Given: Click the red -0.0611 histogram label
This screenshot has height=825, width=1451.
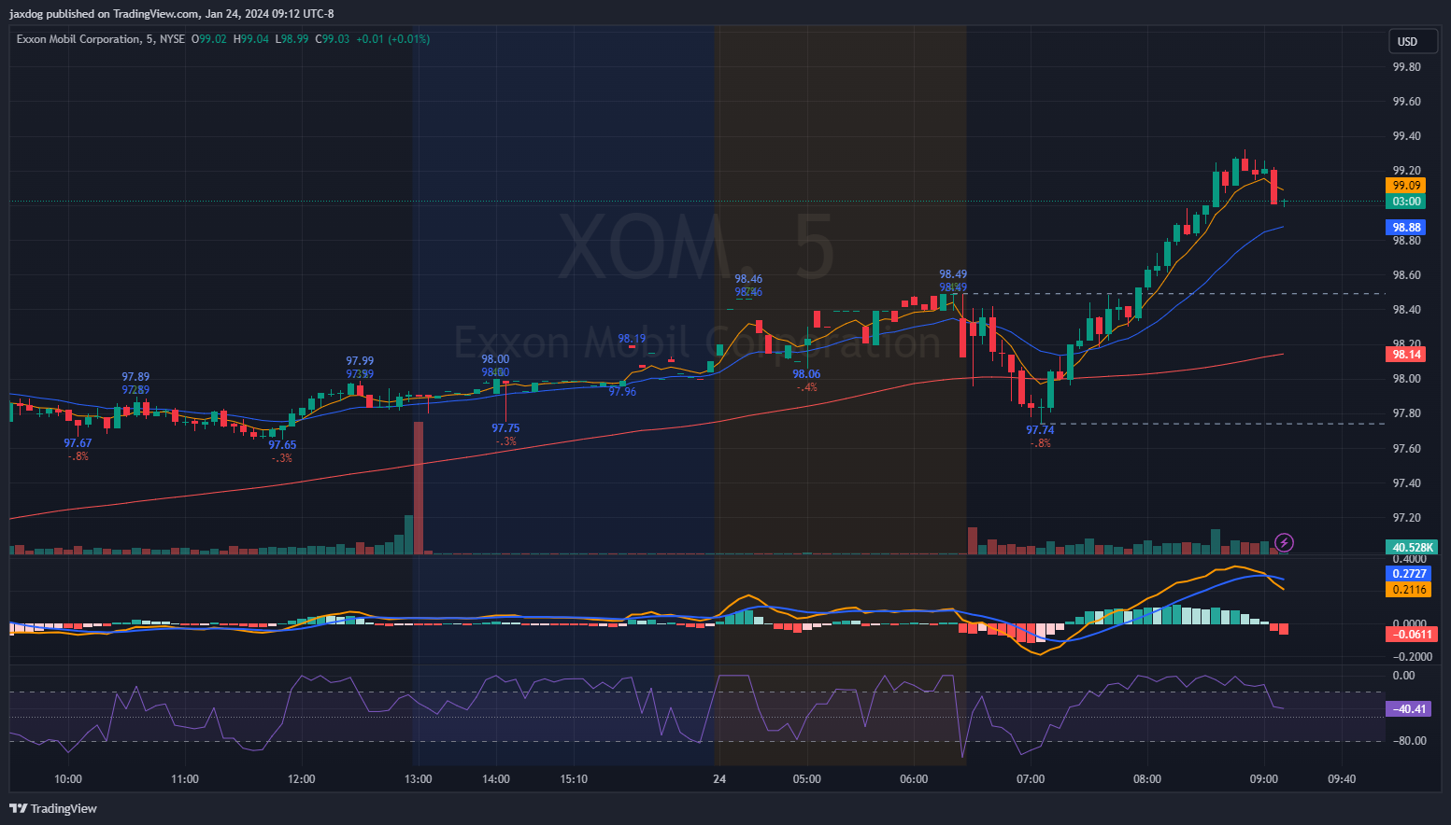Looking at the screenshot, I should tap(1412, 635).
